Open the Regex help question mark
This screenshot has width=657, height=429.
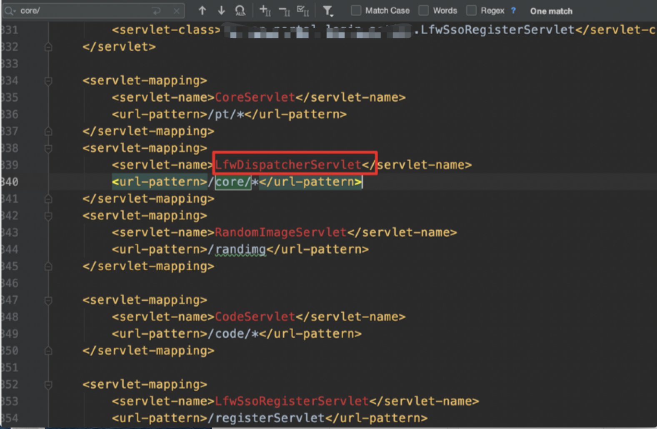pyautogui.click(x=513, y=11)
